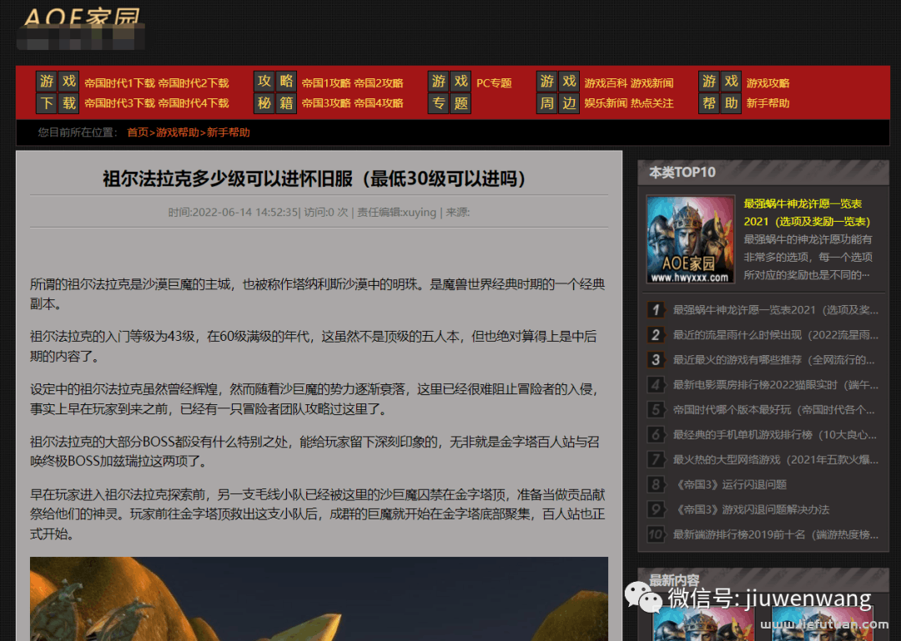Open TOP10 item 最经典的手机单机游戏排行榜
Screen dimensions: 901x641
point(774,435)
